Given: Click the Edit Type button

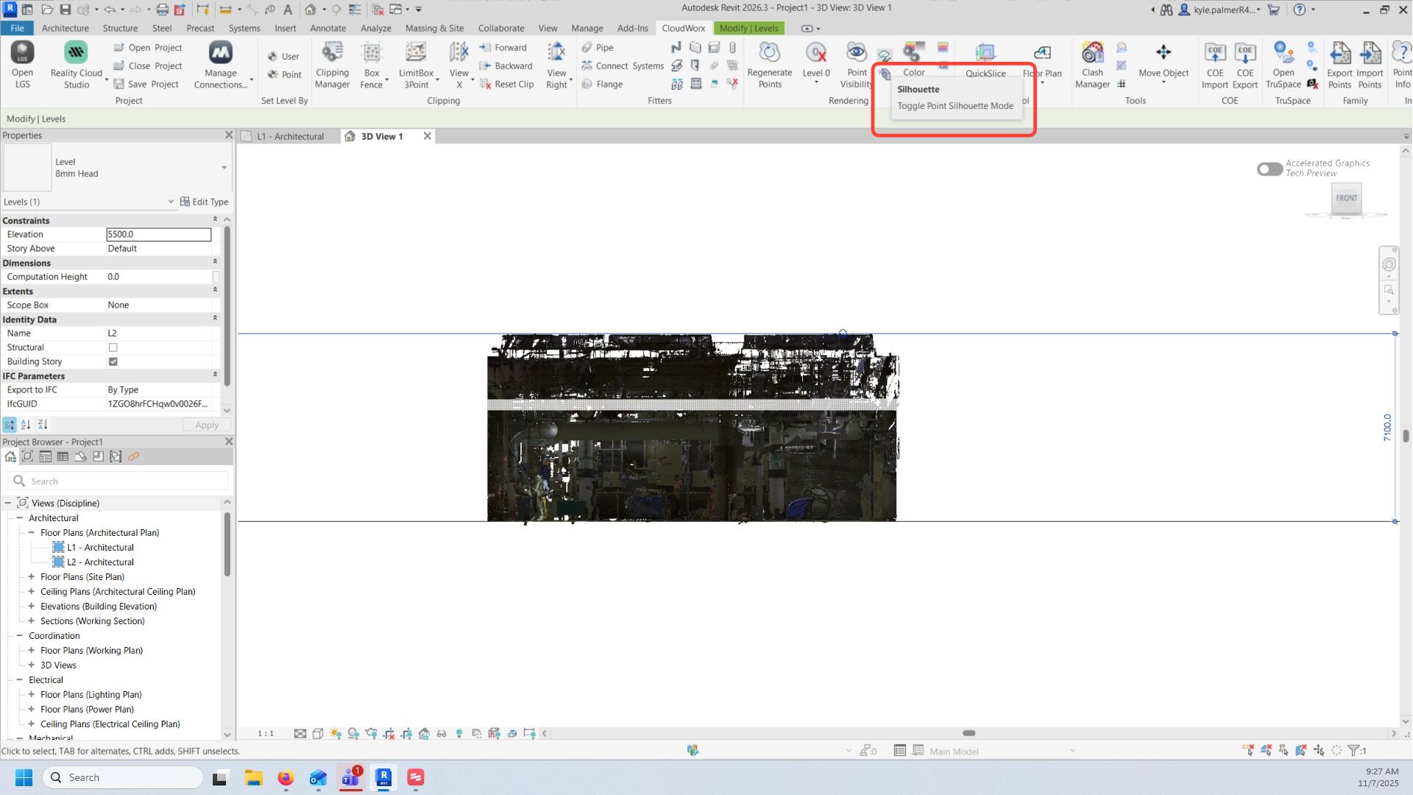Looking at the screenshot, I should click(x=205, y=202).
